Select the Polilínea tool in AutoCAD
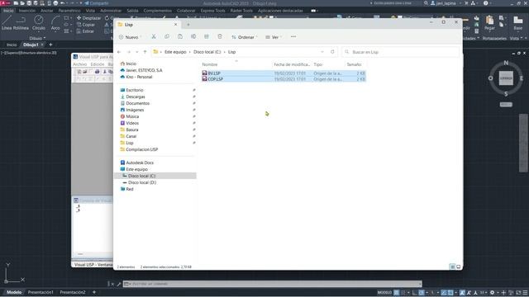The width and height of the screenshot is (529, 297). tap(21, 23)
